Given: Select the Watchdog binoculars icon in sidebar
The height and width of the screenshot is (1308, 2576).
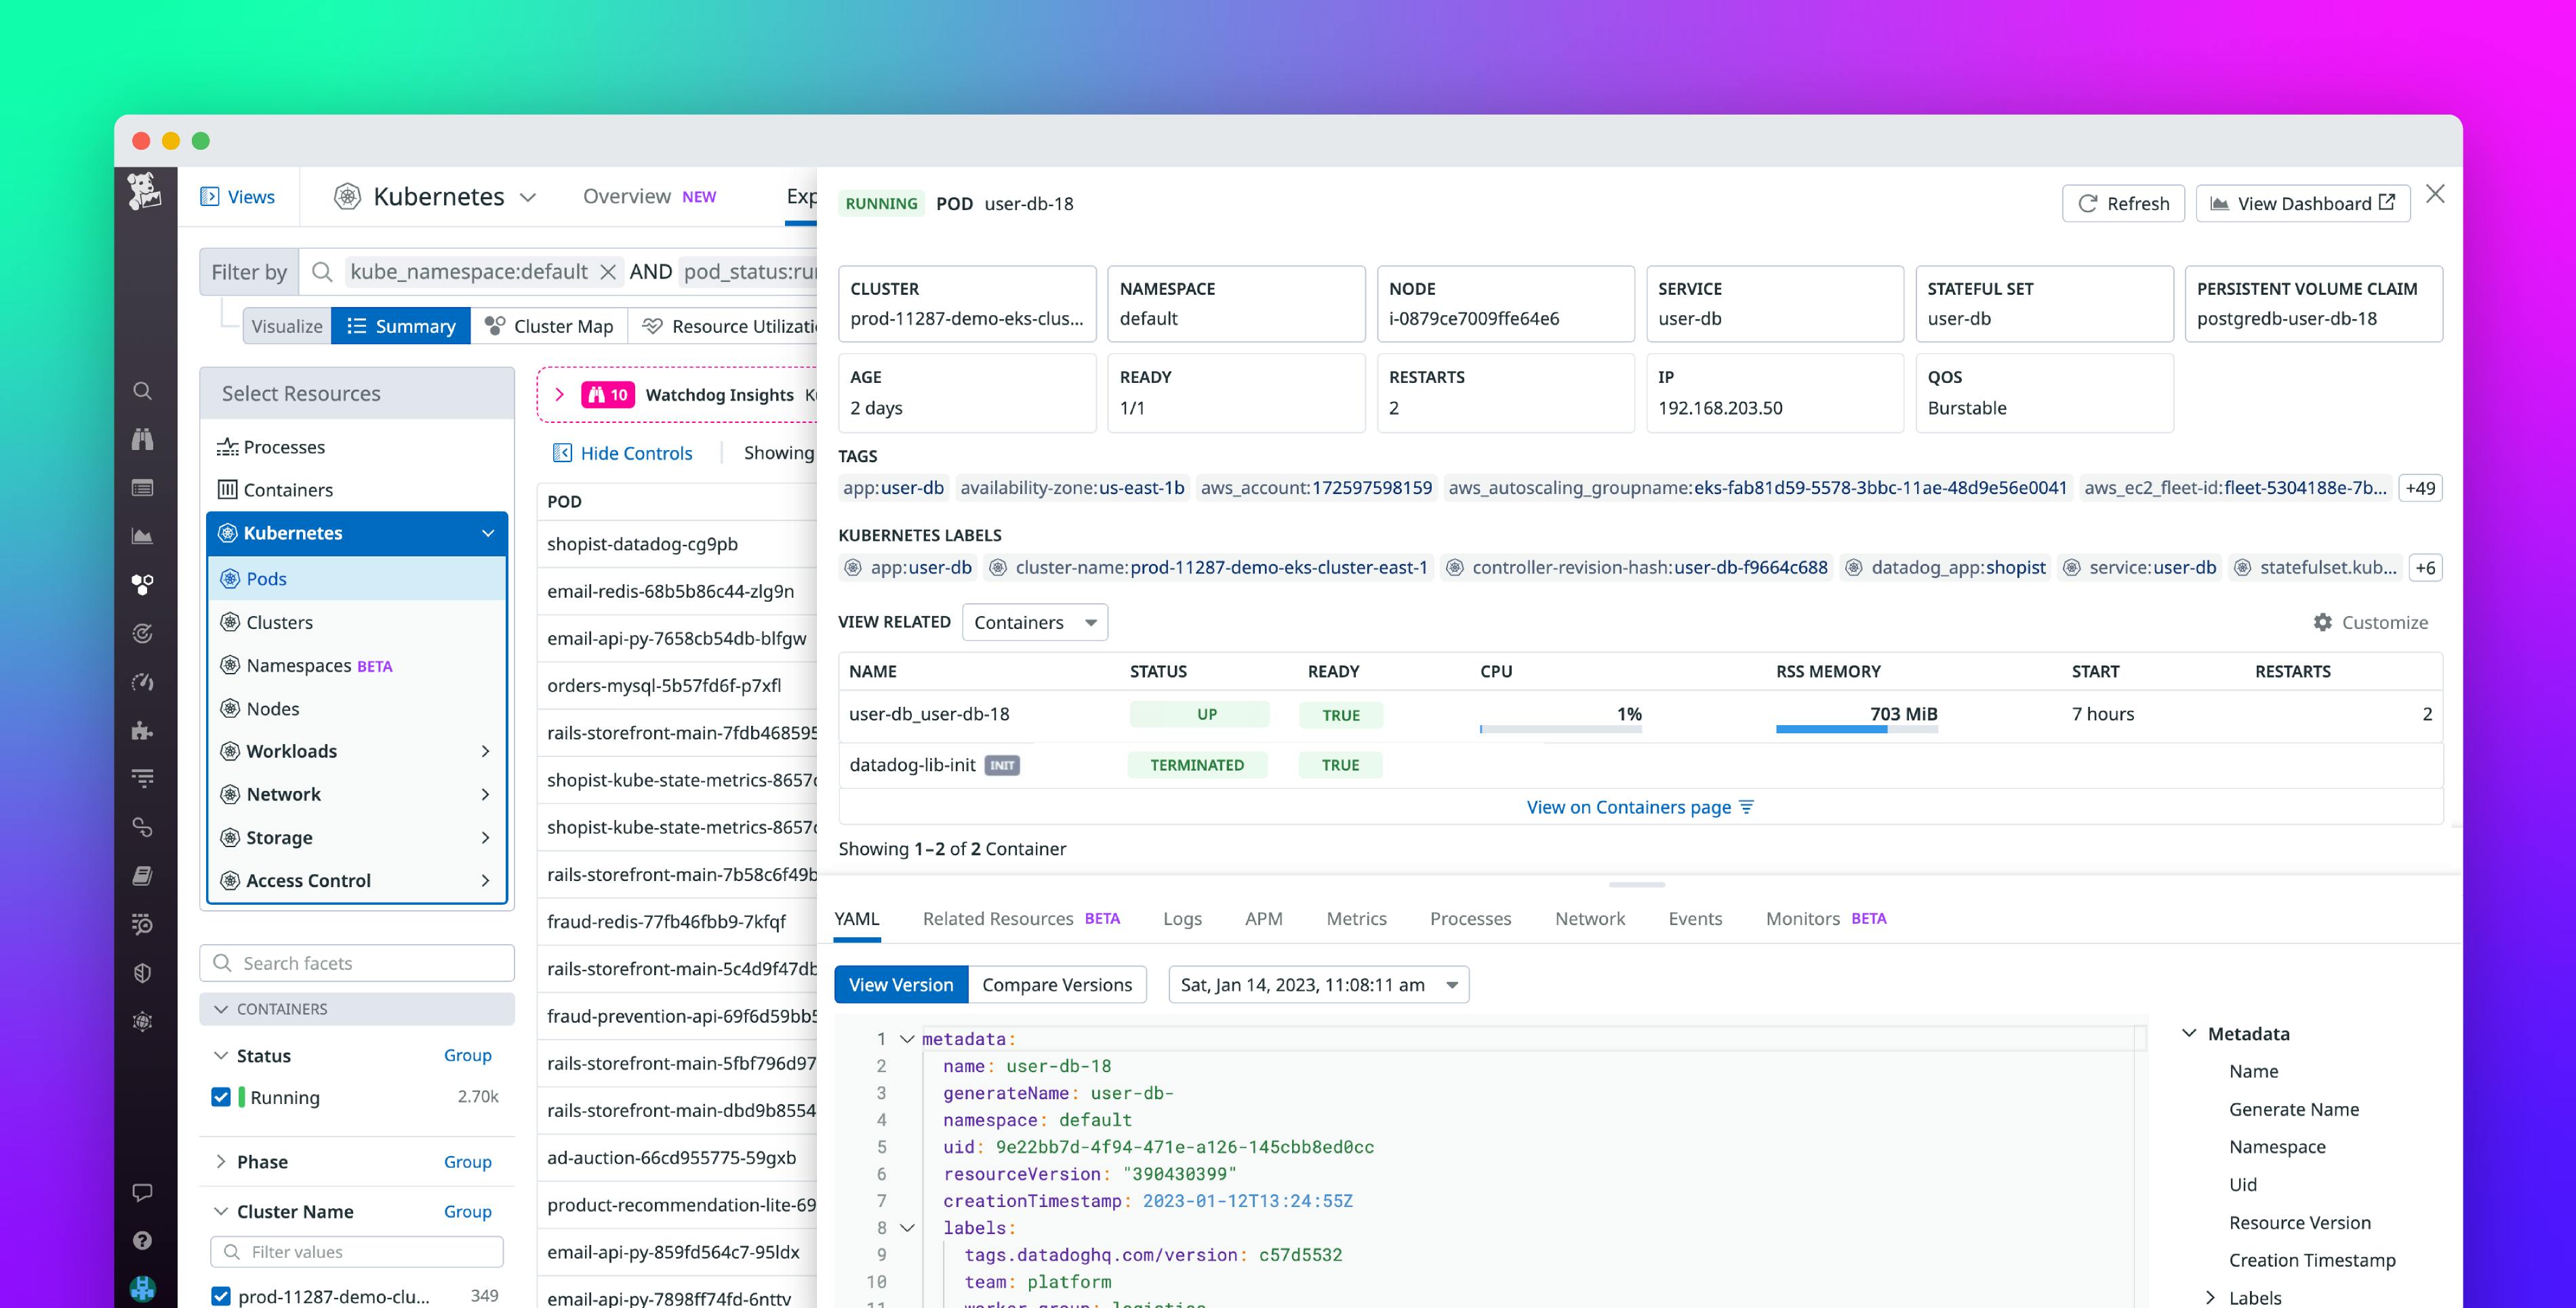Looking at the screenshot, I should 143,439.
